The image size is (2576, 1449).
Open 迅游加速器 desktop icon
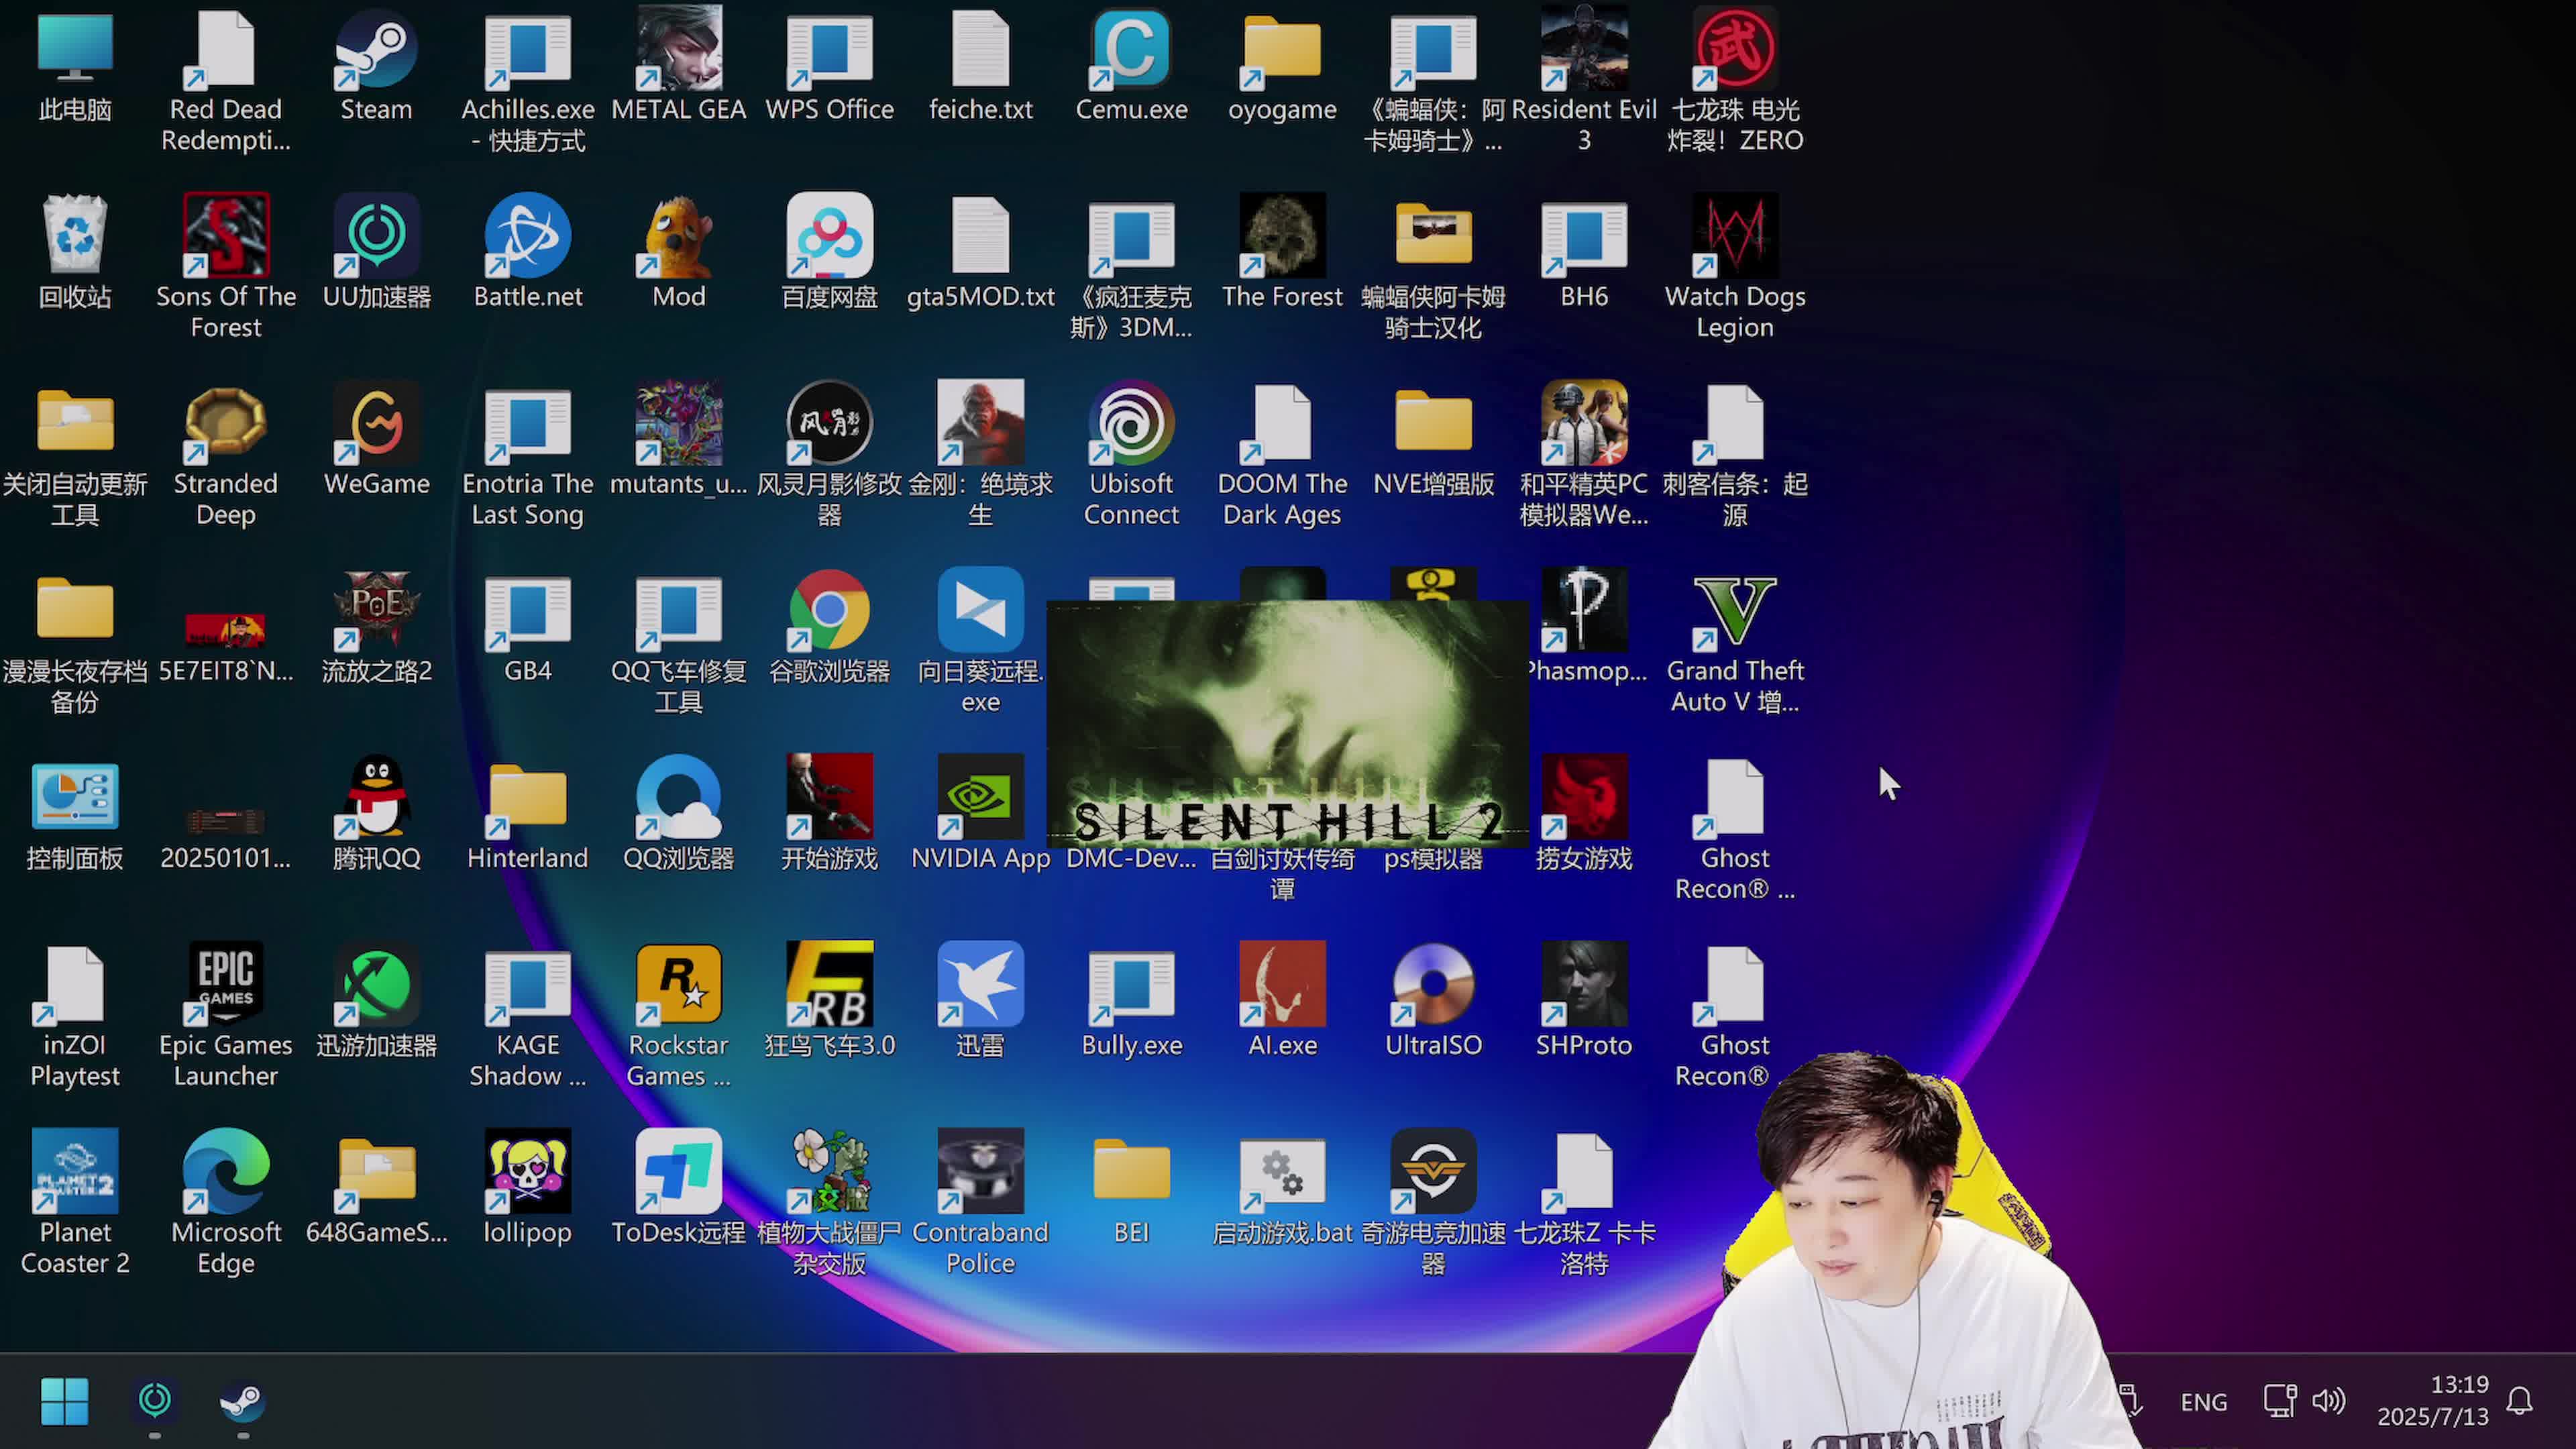[x=376, y=1001]
